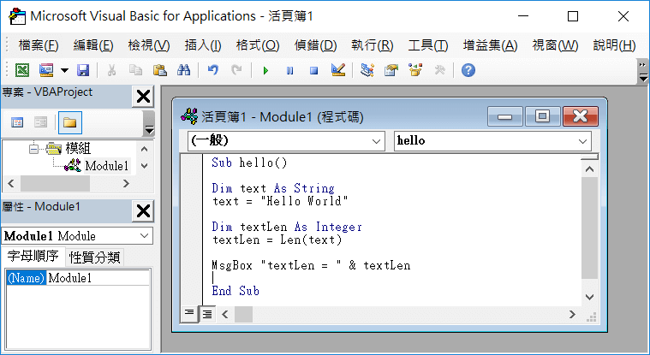
Task: Click View Code icon in Project panel
Action: (x=17, y=122)
